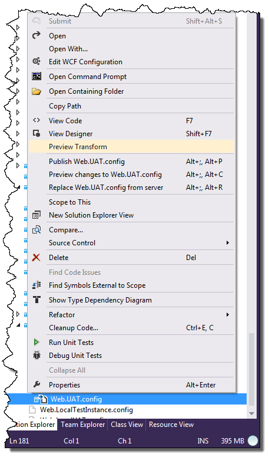269x457 pixels.
Task: Switch to the Team Explorer tab
Action: coord(82,425)
